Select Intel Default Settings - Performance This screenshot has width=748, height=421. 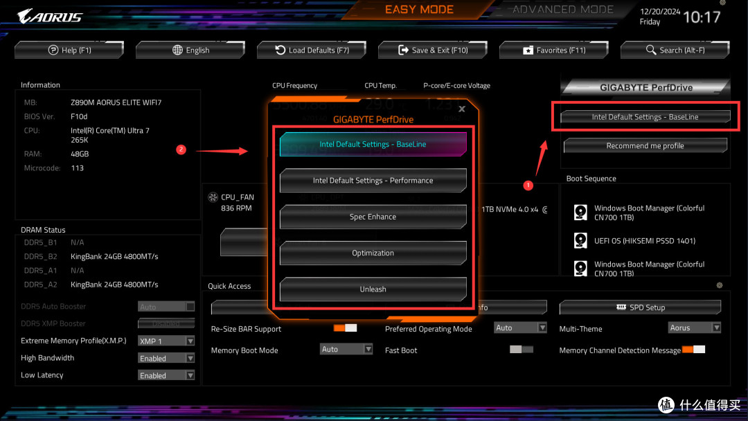373,180
